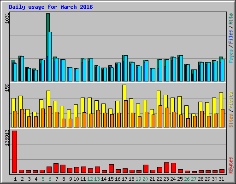
Task: Click the green day label 13
Action: click(x=97, y=179)
